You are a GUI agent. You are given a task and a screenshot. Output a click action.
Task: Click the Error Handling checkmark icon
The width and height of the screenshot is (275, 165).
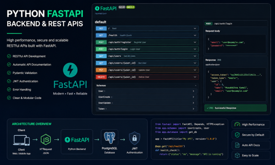click(x=9, y=89)
